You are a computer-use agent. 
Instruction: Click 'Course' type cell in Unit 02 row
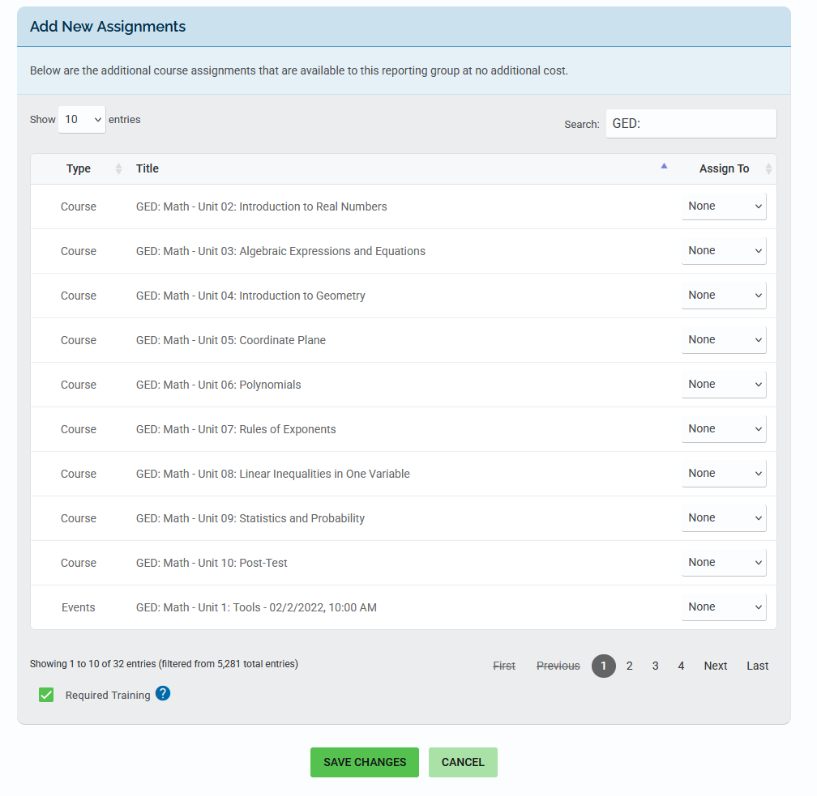(x=78, y=206)
